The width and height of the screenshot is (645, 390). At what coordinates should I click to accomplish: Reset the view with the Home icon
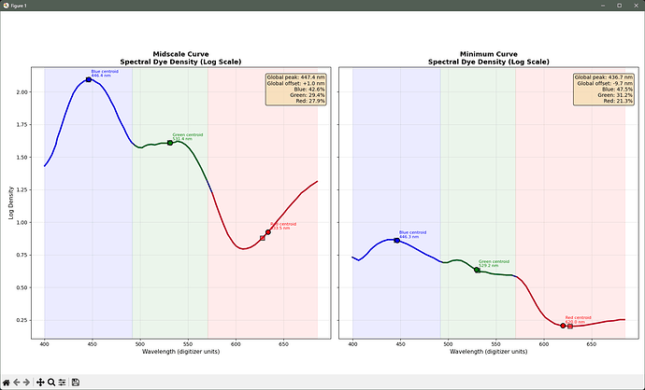pos(7,383)
